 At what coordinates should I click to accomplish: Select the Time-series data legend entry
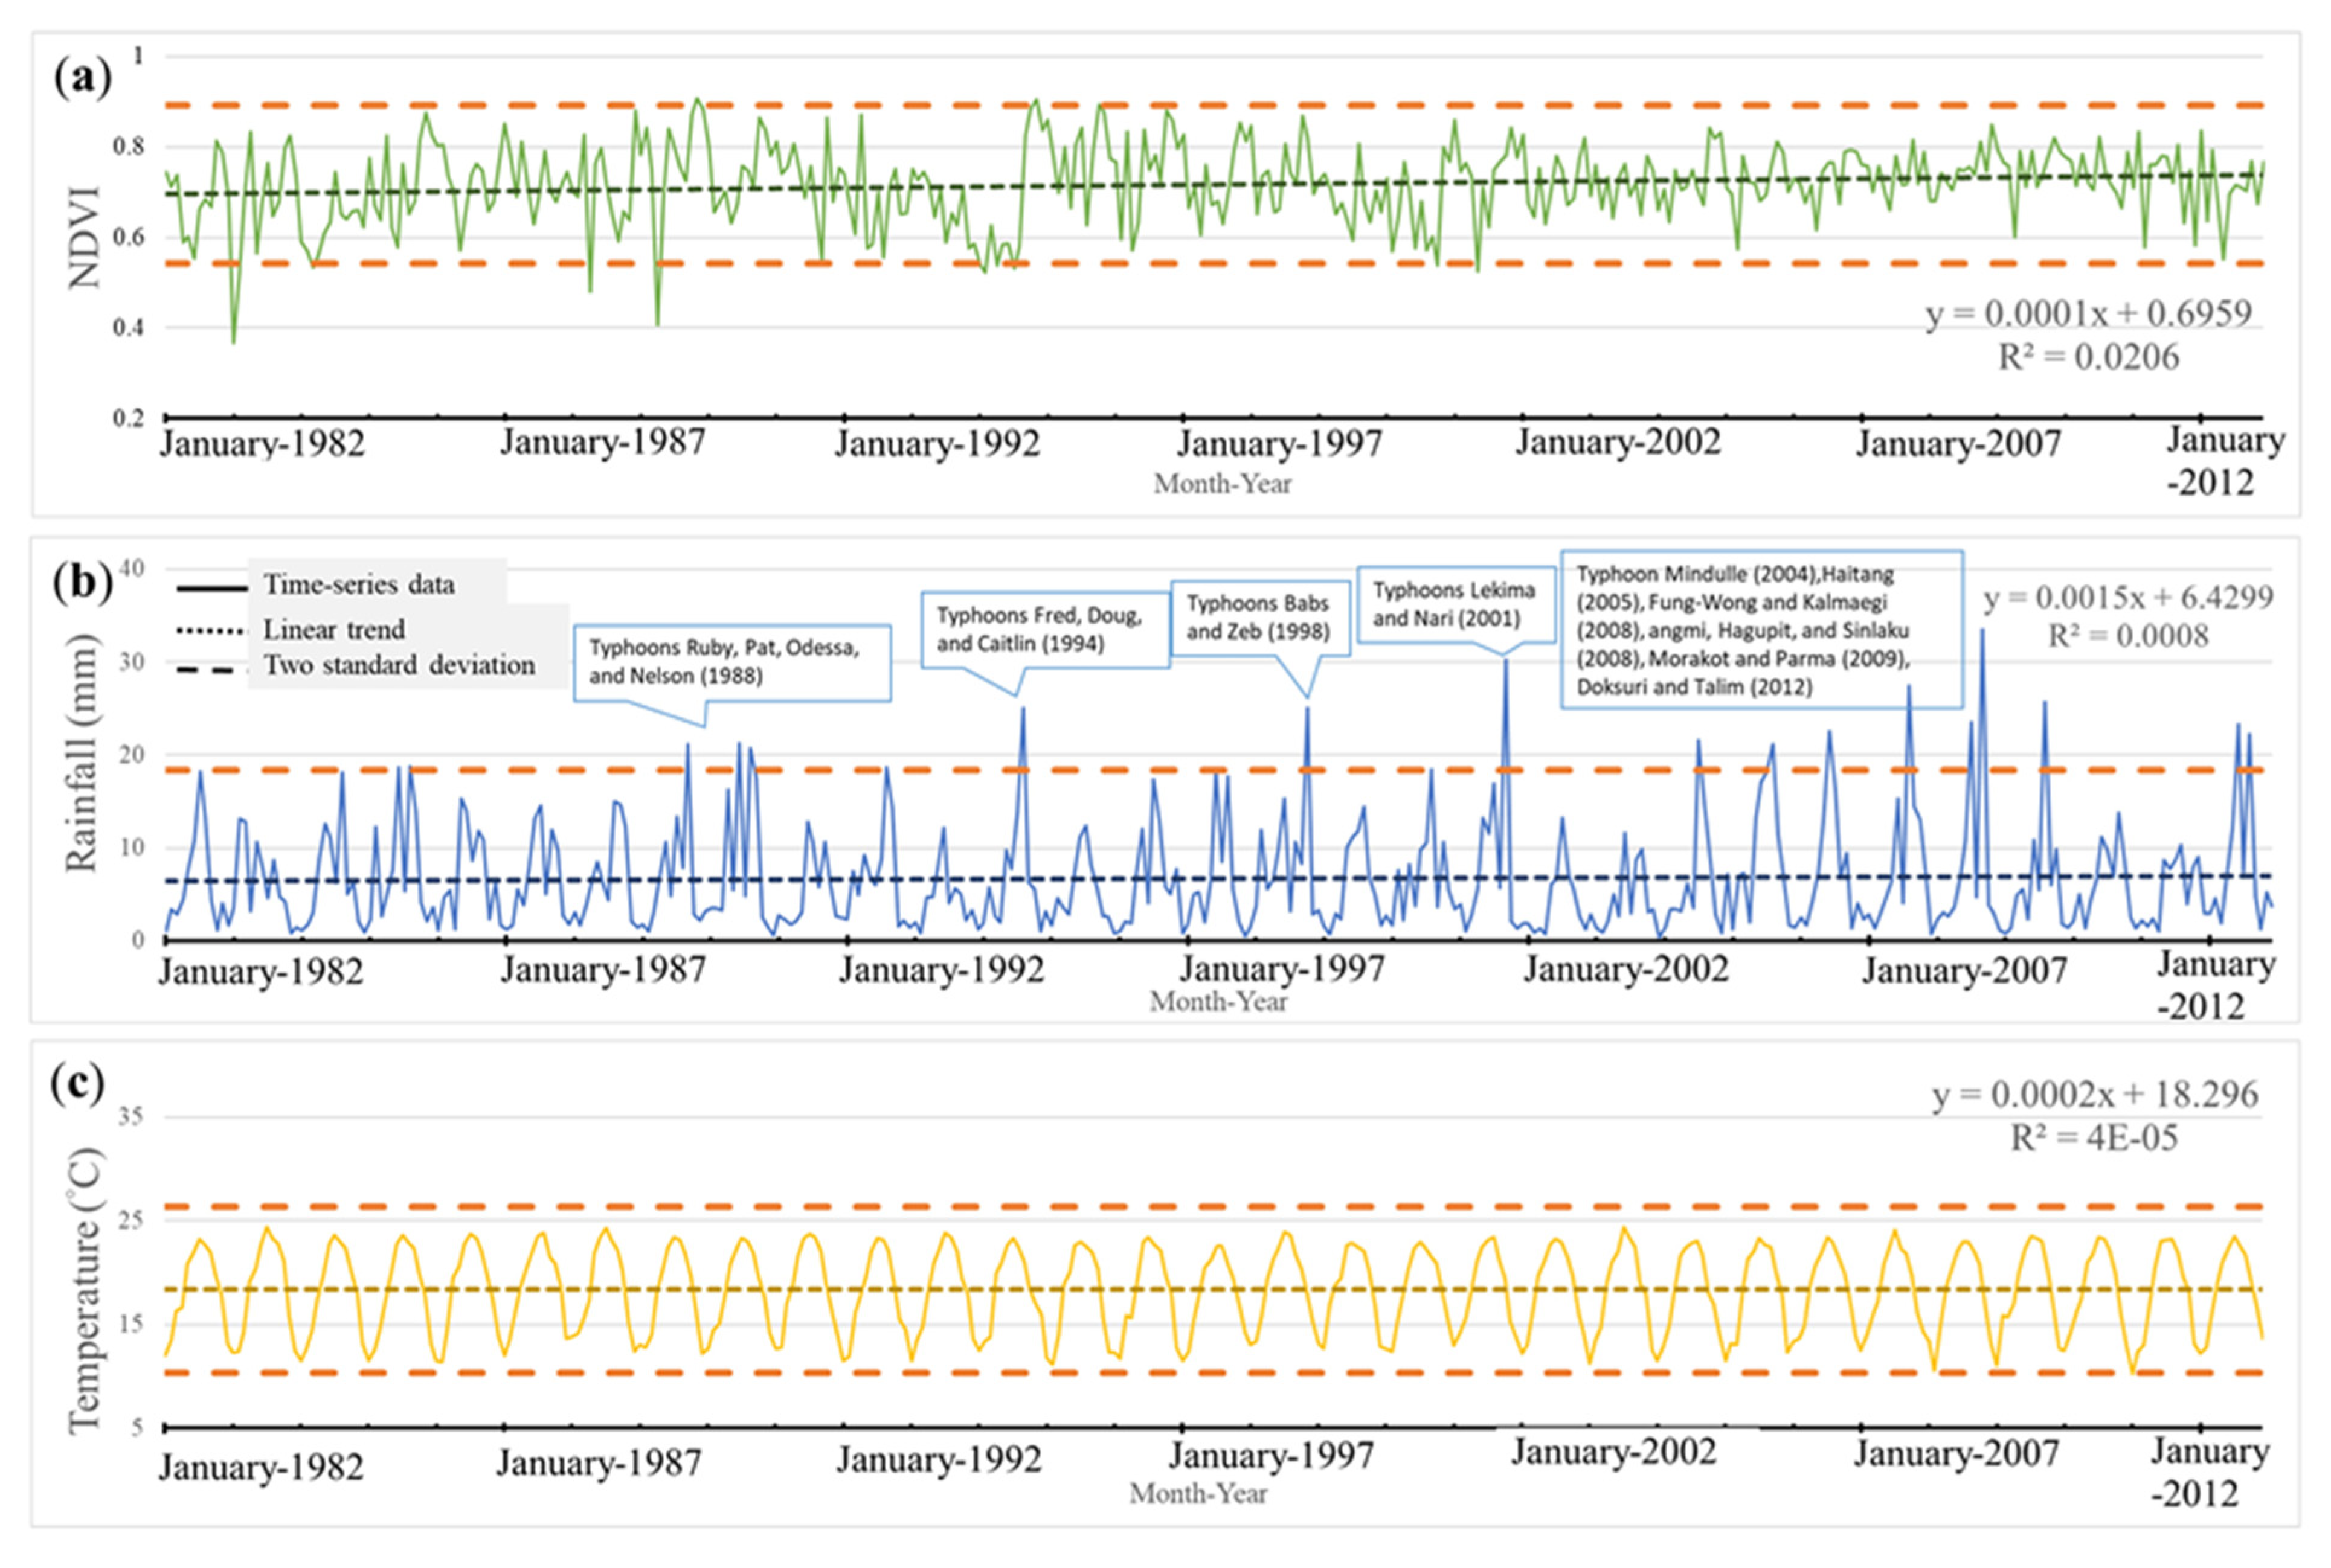click(x=358, y=585)
